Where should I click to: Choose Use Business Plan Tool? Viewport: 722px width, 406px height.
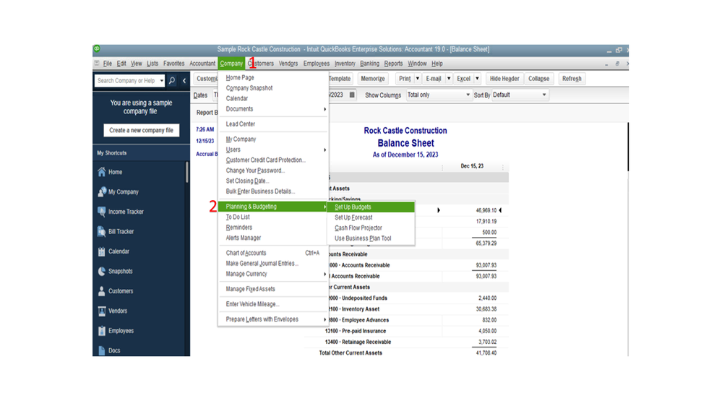tap(371, 238)
